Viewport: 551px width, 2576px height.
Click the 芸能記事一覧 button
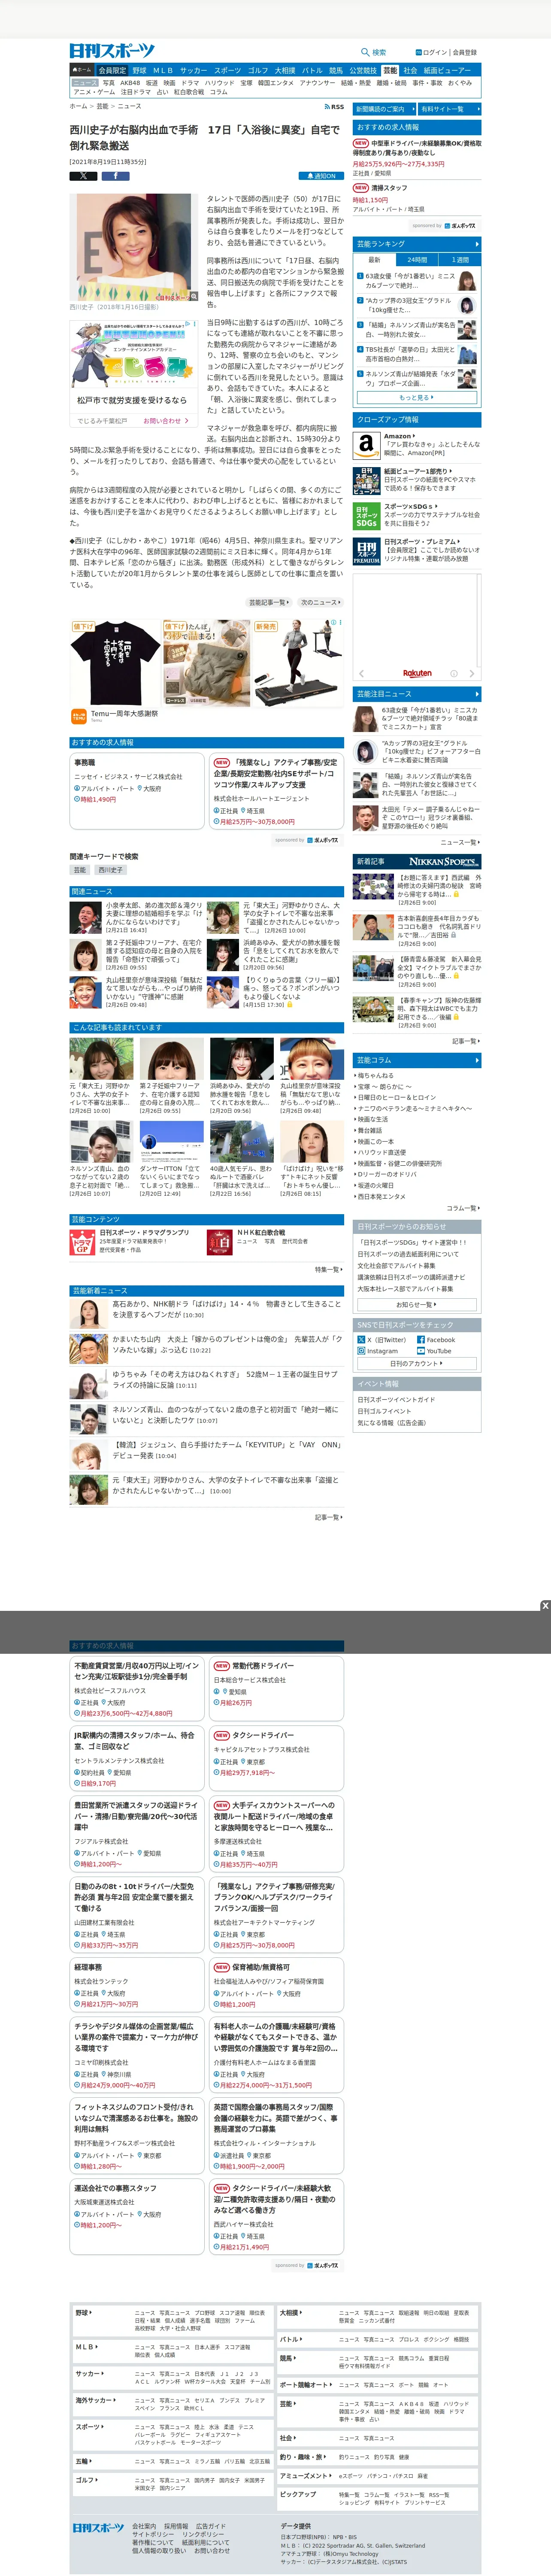pos(269,602)
